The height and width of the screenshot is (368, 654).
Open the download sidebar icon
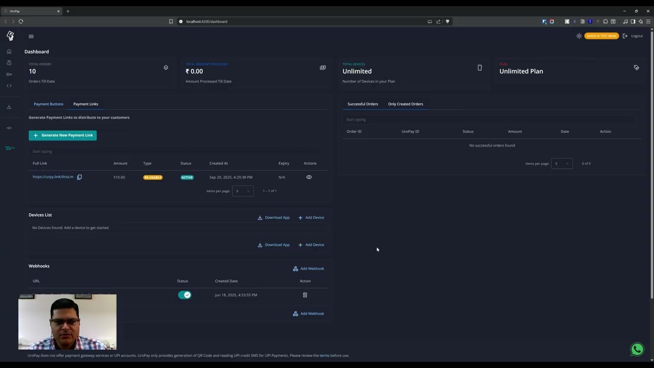click(x=9, y=107)
